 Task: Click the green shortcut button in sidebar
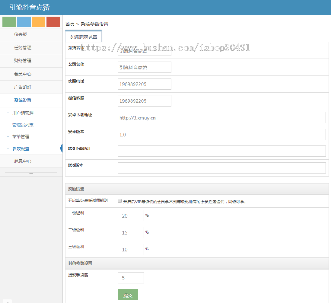click(x=9, y=22)
